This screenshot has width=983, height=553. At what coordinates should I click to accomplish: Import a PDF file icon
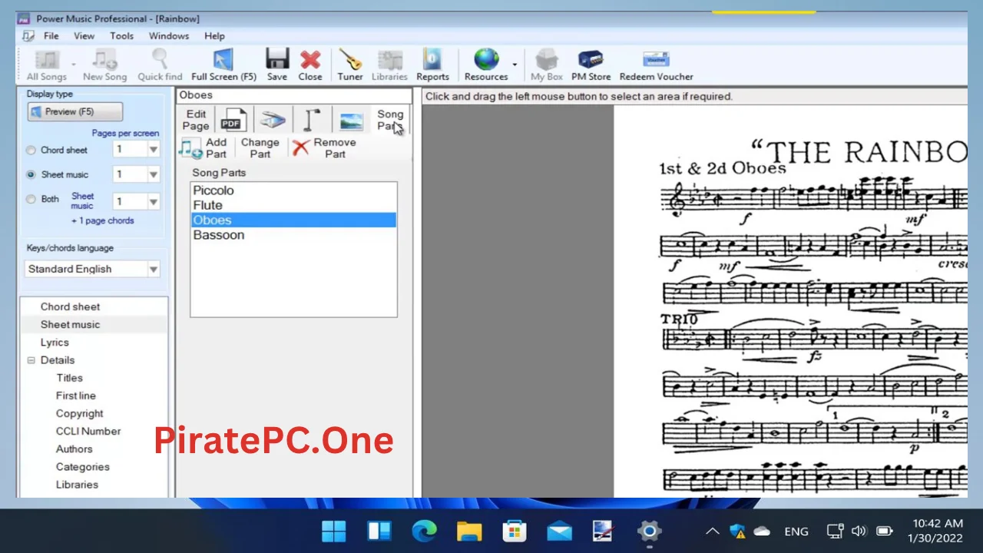(x=232, y=121)
